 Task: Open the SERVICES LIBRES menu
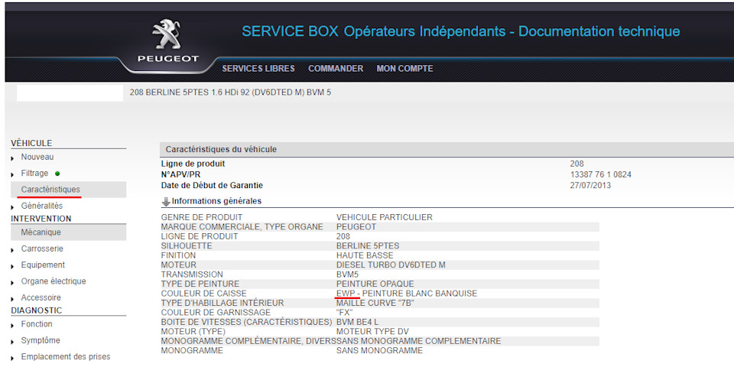tap(258, 69)
